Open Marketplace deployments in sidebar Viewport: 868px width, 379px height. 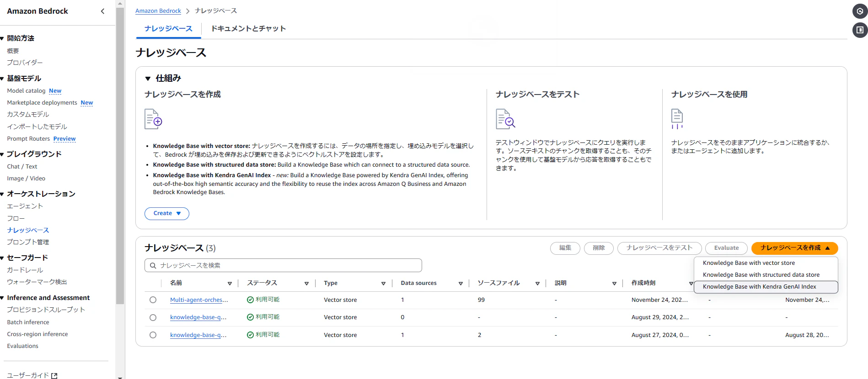pos(42,103)
